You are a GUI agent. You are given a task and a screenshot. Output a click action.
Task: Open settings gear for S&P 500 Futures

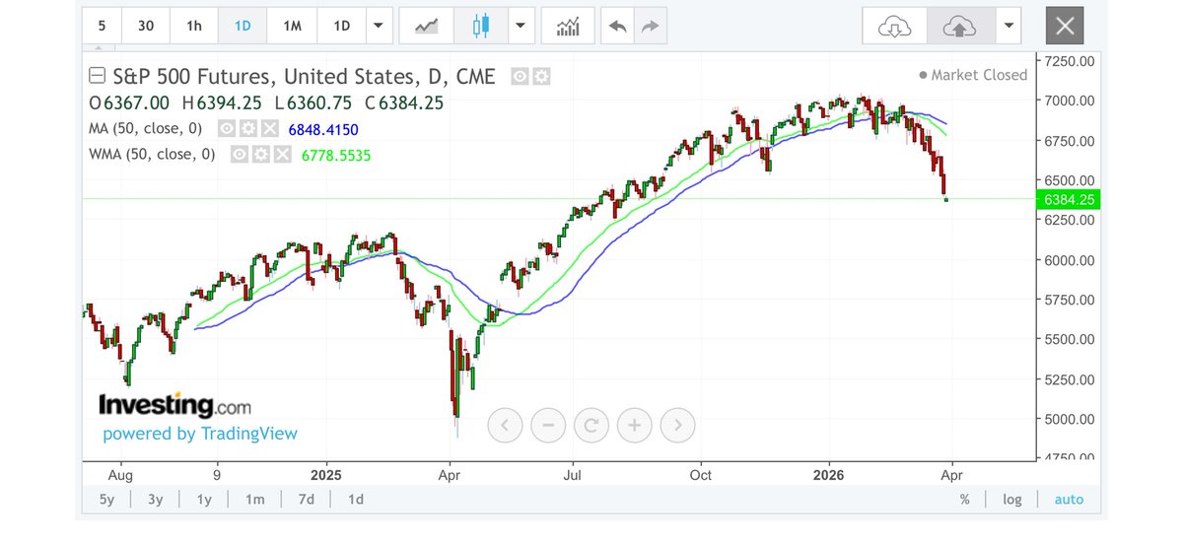(x=542, y=76)
